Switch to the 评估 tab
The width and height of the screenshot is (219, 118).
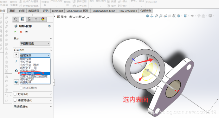point(46,11)
